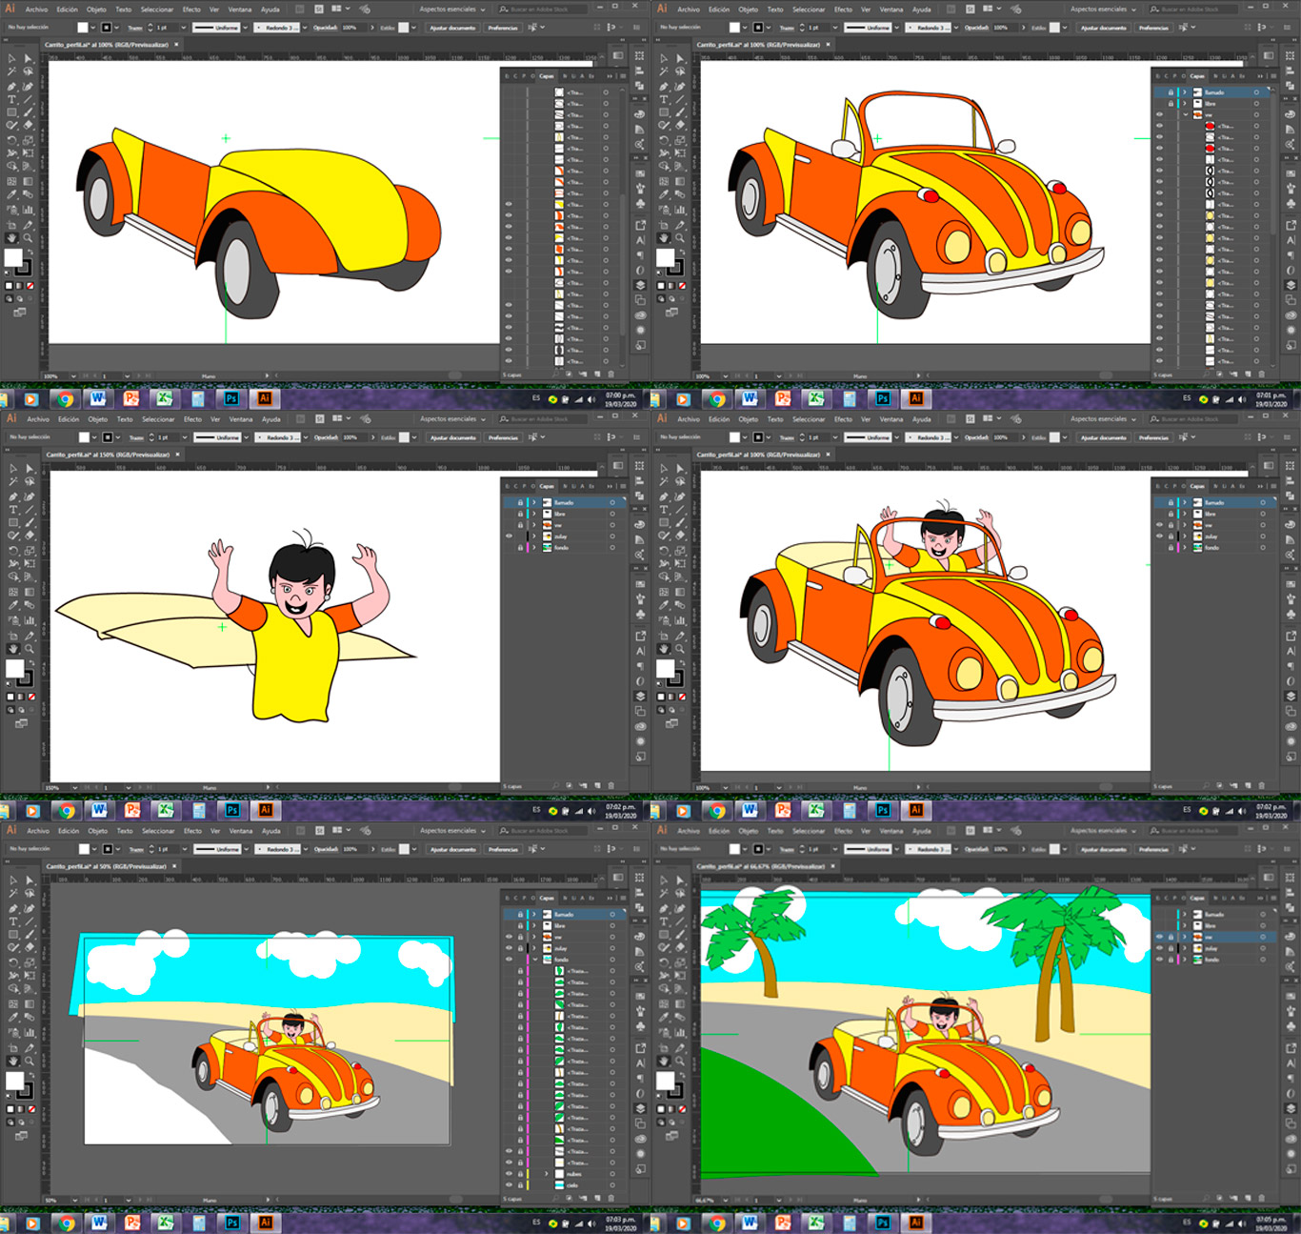This screenshot has height=1234, width=1301.
Task: Select Zoom tool in middle-left window
Action: 30,648
